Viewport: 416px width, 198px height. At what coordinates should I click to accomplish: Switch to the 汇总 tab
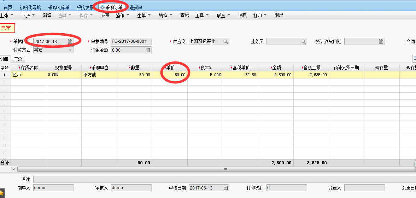coord(18,59)
